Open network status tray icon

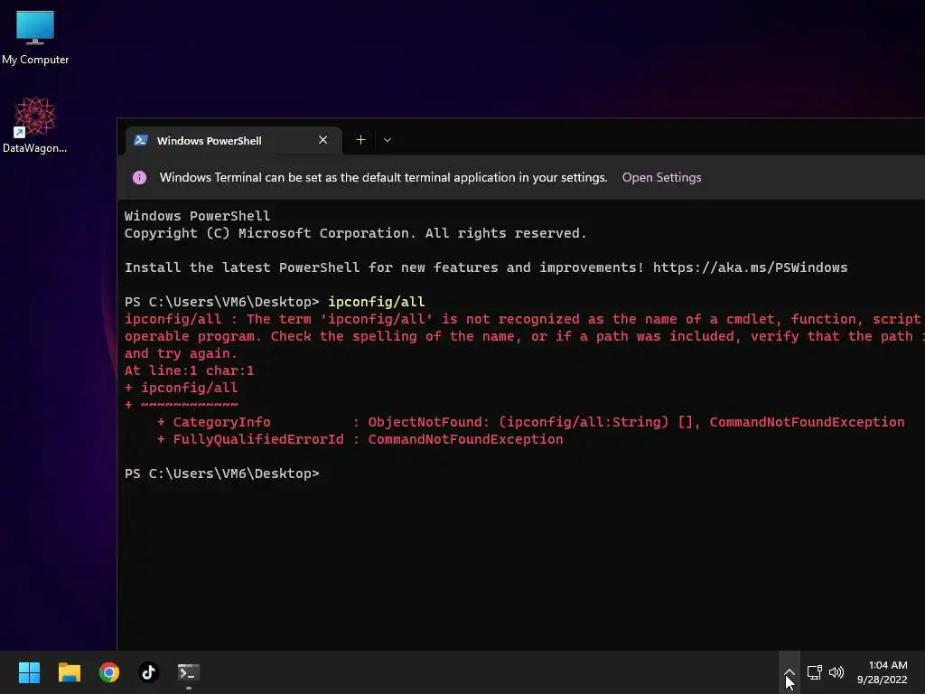(x=814, y=672)
